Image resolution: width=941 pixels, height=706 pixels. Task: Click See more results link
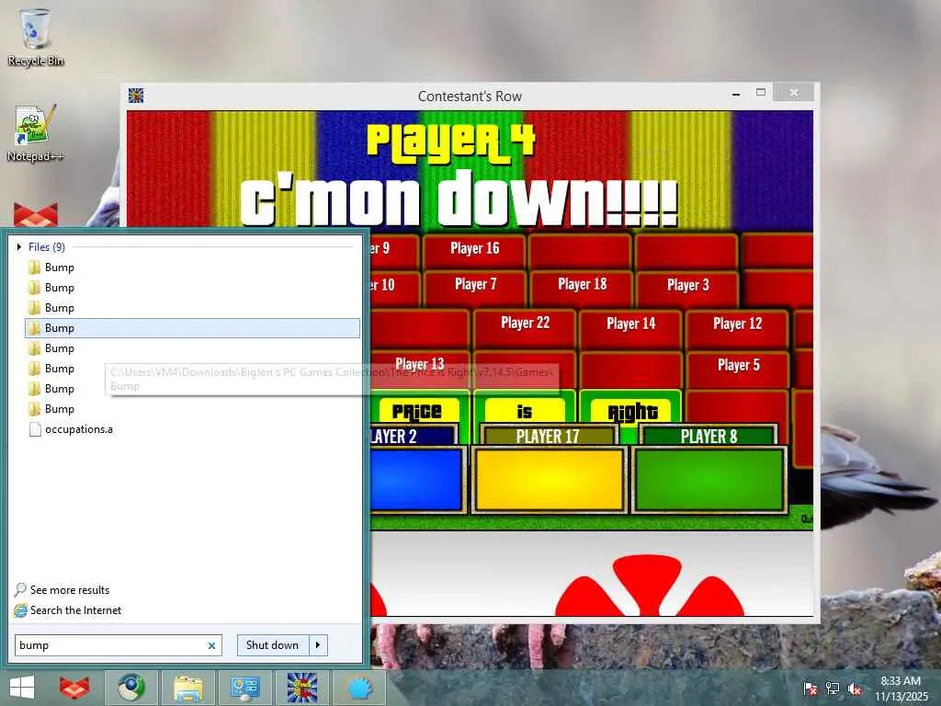[x=70, y=589]
